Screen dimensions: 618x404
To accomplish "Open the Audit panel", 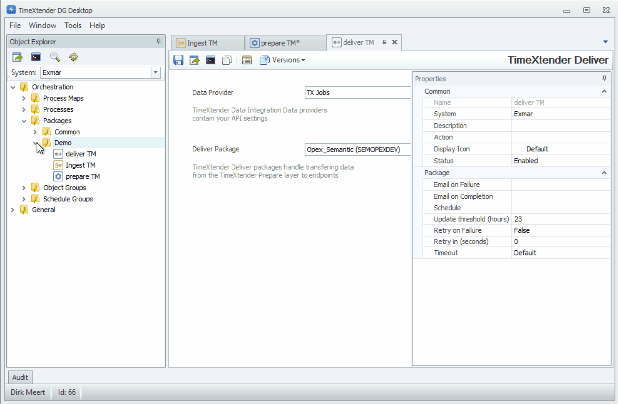I will click(x=20, y=377).
